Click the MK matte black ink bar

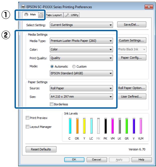tap(98, 126)
